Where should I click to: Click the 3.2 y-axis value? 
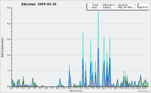[9, 39]
